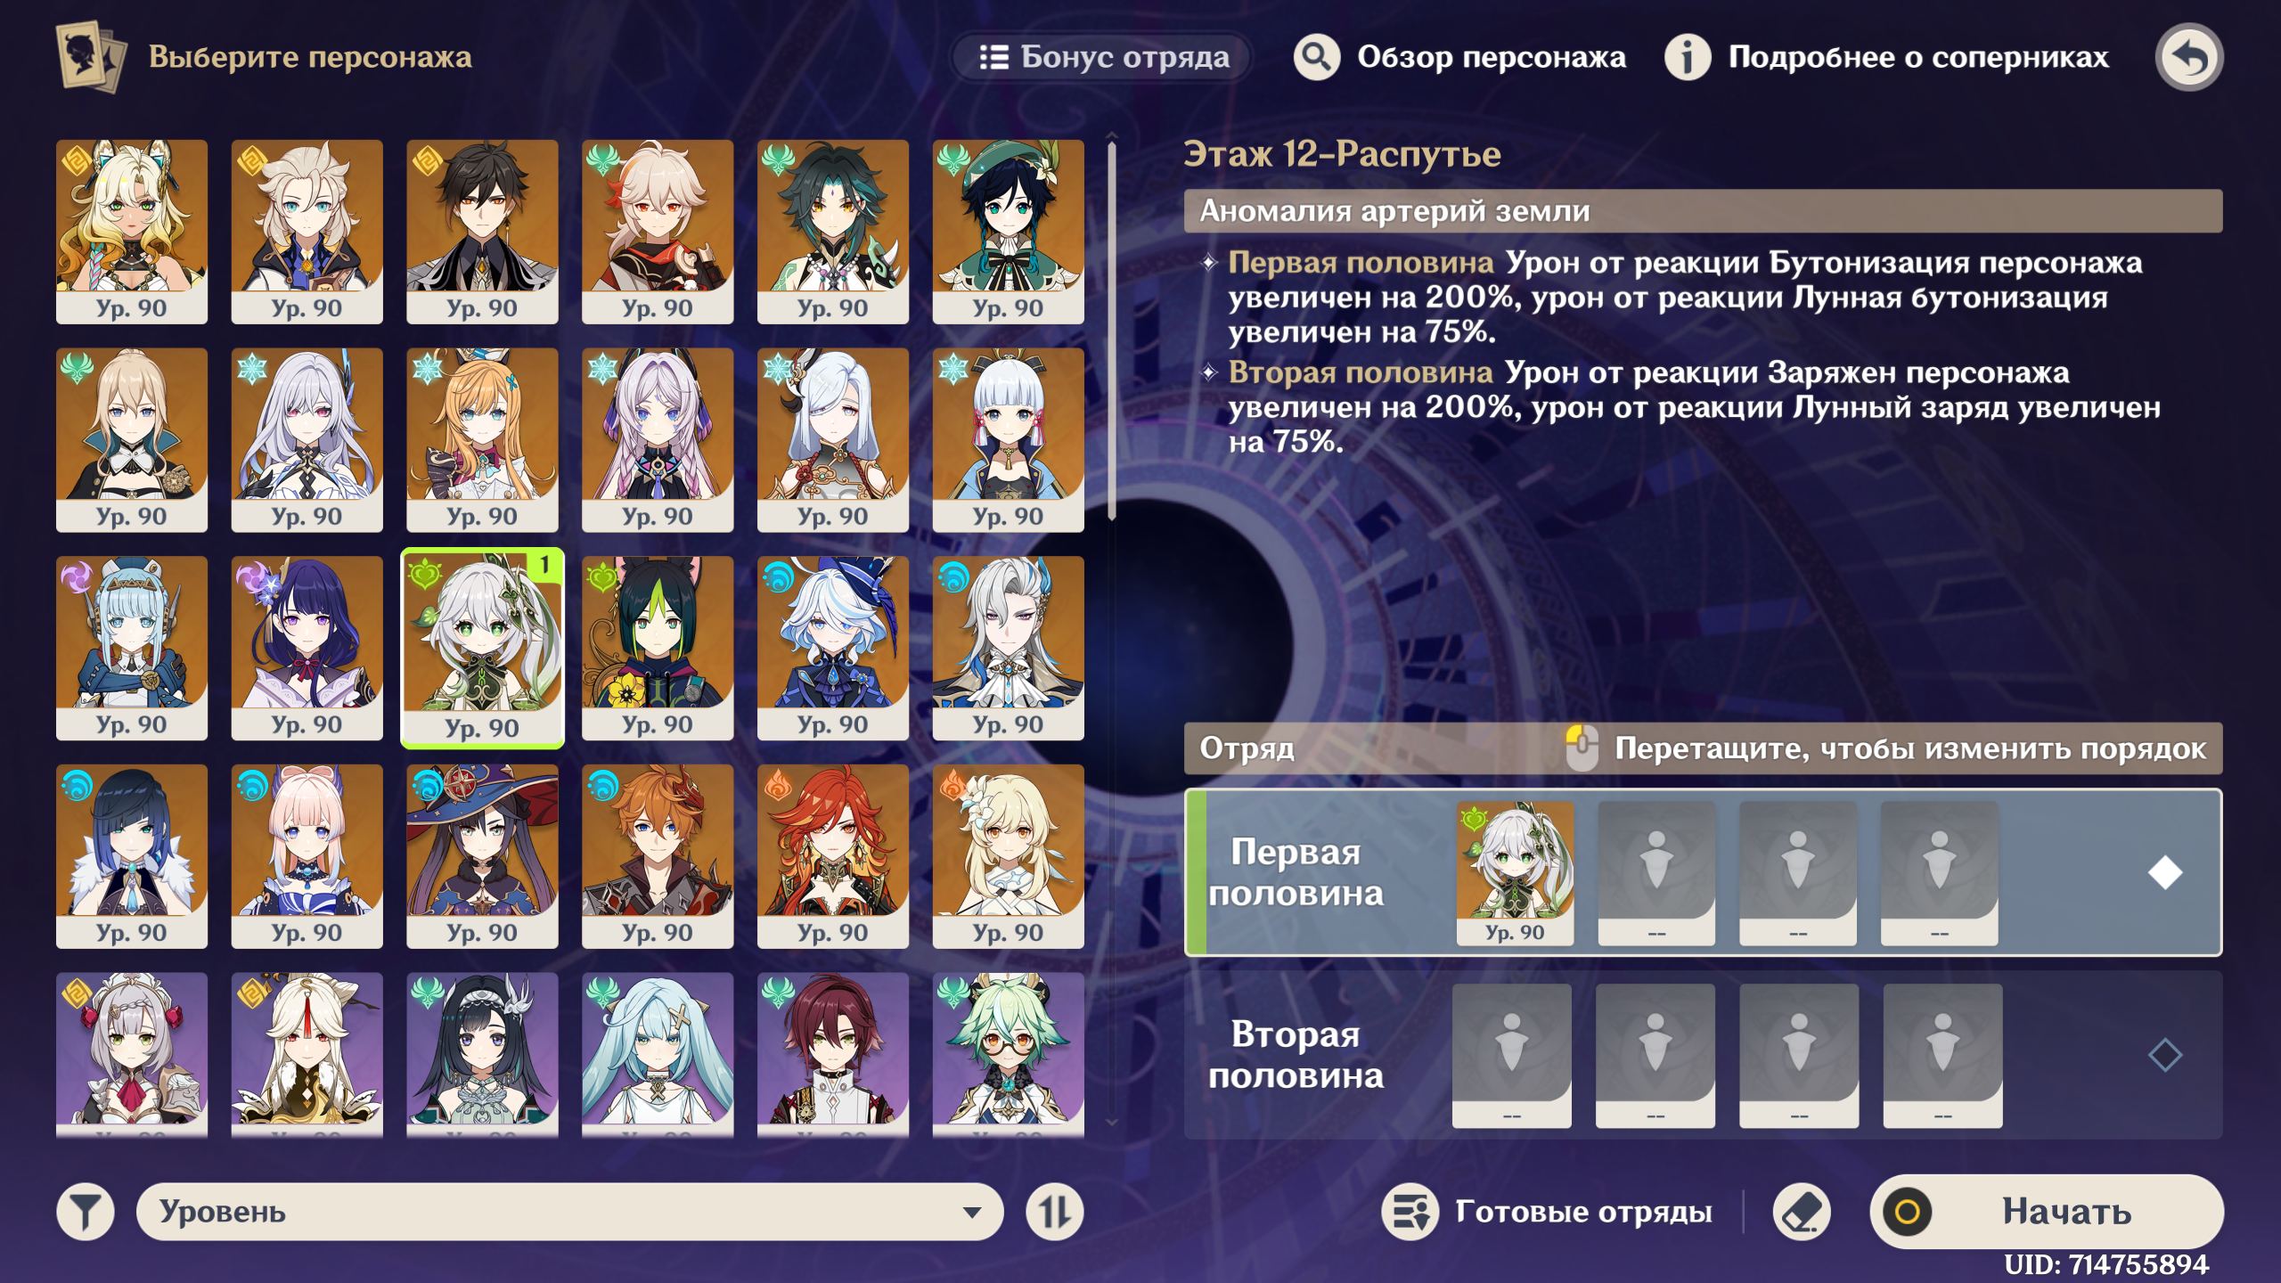Click the Готовые отряды list icon
The image size is (2281, 1283).
click(1410, 1212)
